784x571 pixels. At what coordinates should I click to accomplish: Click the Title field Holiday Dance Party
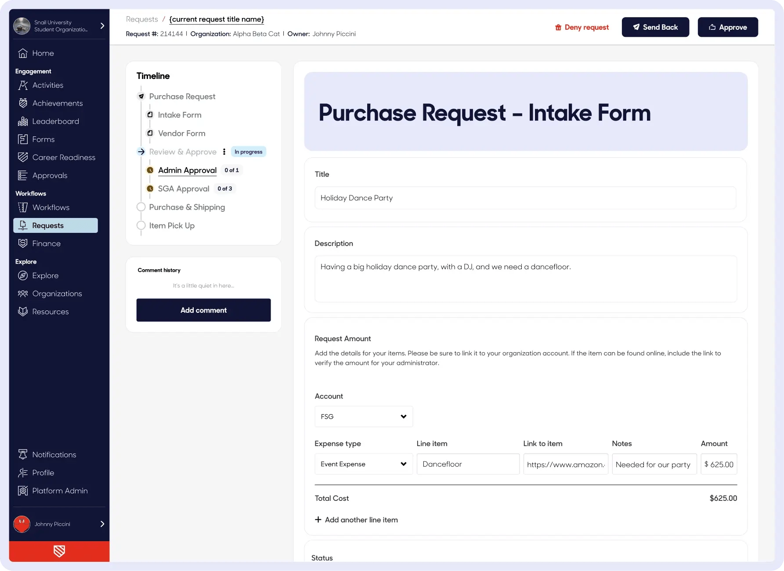[x=525, y=198]
